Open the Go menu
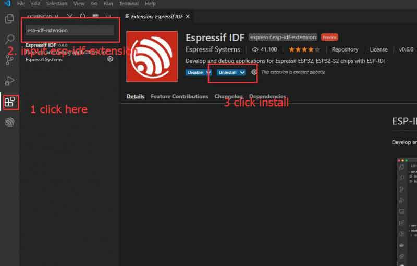The image size is (417, 266). 94,4
